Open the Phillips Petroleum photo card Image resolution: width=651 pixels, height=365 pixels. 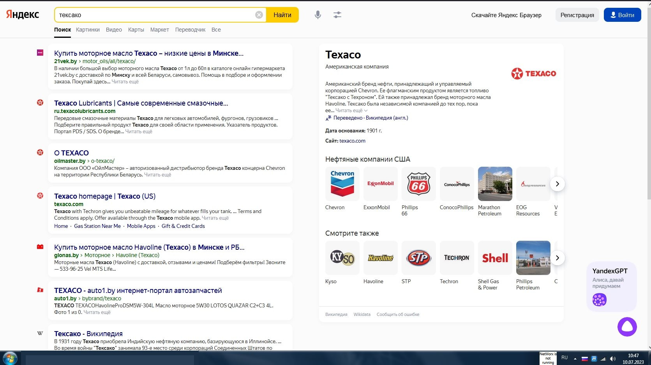point(533,258)
